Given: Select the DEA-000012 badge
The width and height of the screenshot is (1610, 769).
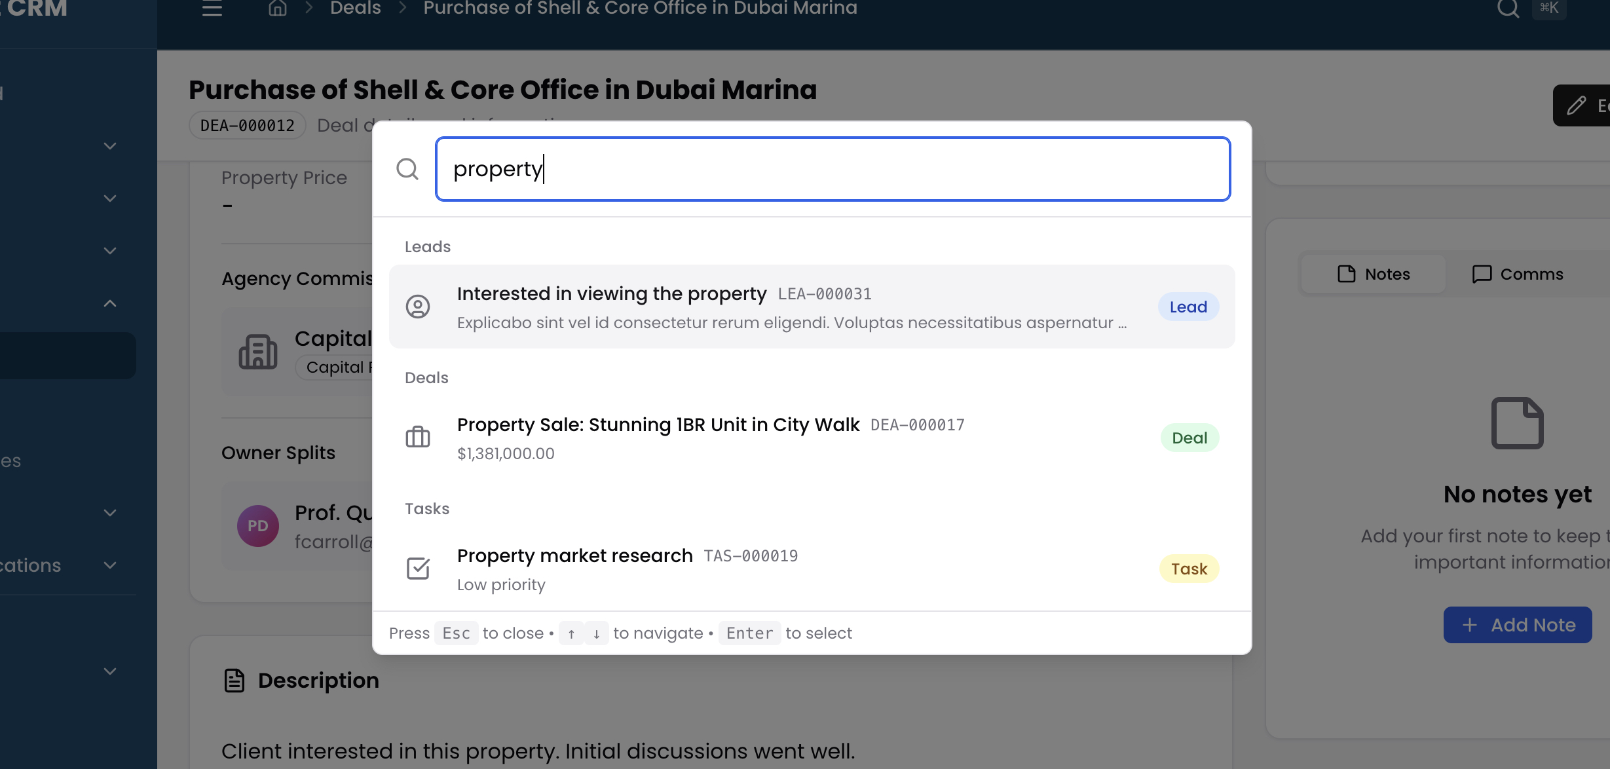Looking at the screenshot, I should coord(246,125).
